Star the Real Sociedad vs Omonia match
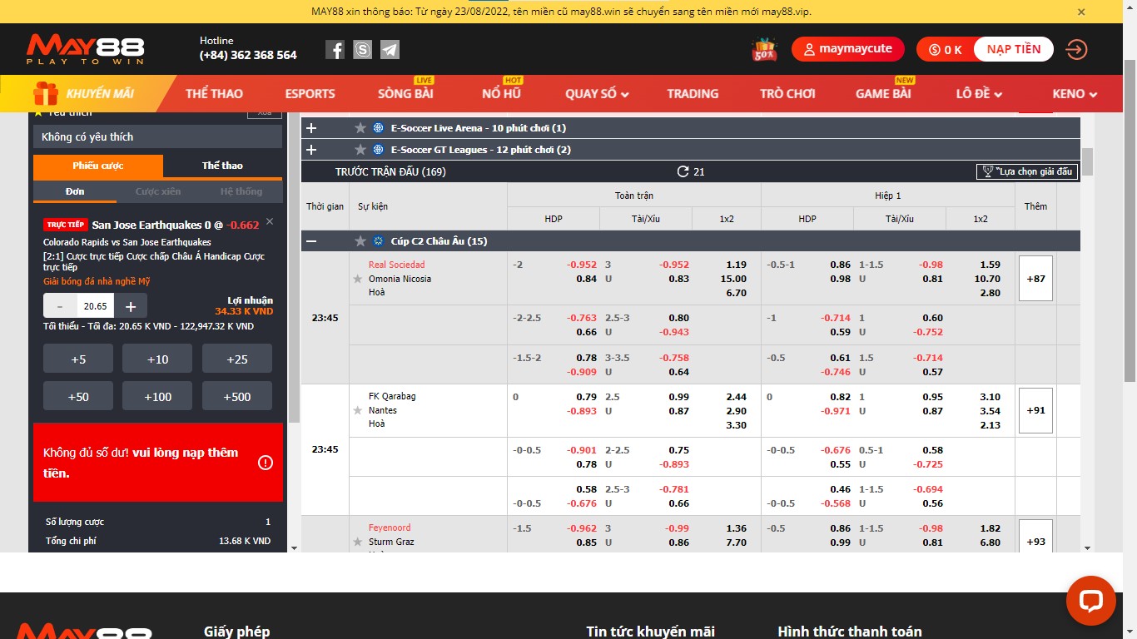Viewport: 1137px width, 639px height. coord(358,279)
